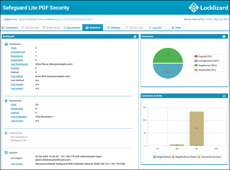
Task: Open the Unregistered customers link
Action: click(x=18, y=52)
